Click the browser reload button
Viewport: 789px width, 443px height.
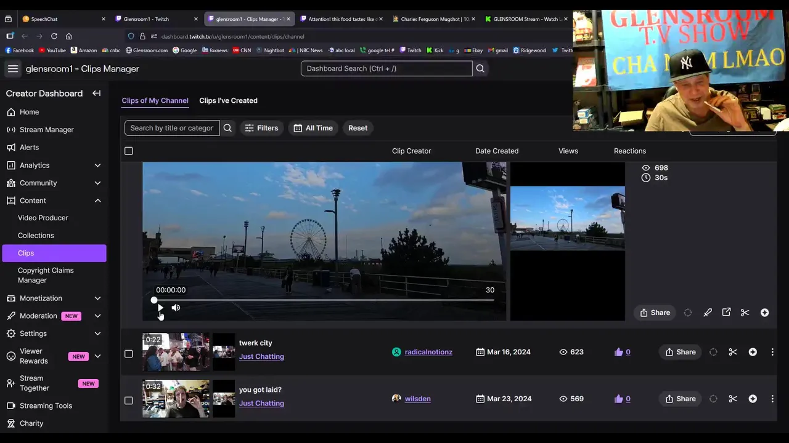(x=54, y=36)
